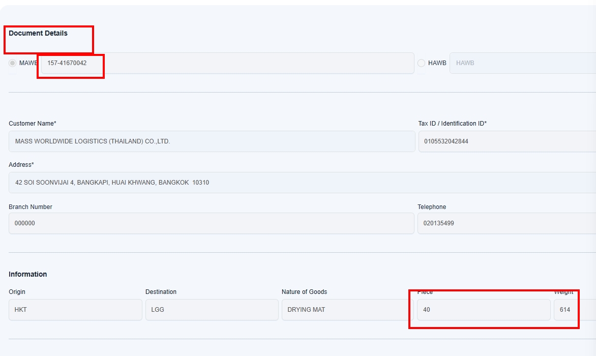Click the Nature of Goods label
Viewport: 596px width, 356px height.
[304, 292]
